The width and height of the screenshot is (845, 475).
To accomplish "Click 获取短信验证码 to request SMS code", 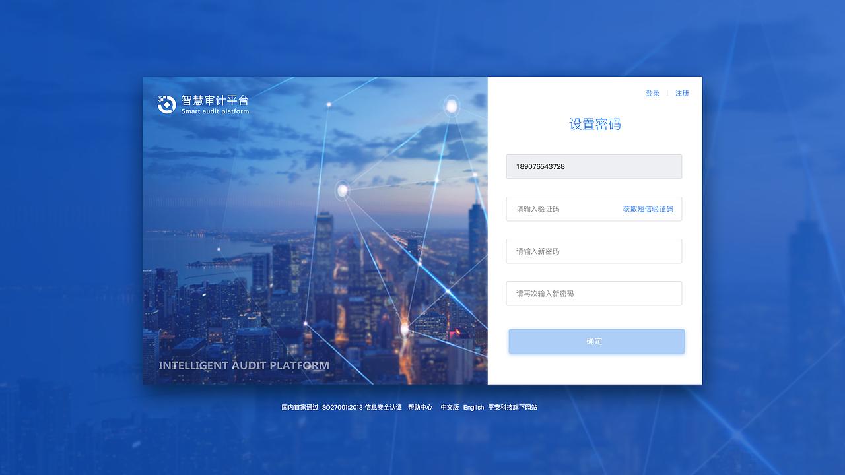I will tap(647, 208).
